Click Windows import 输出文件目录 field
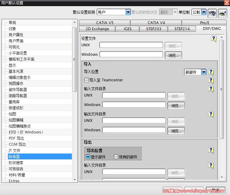 (x=134, y=130)
